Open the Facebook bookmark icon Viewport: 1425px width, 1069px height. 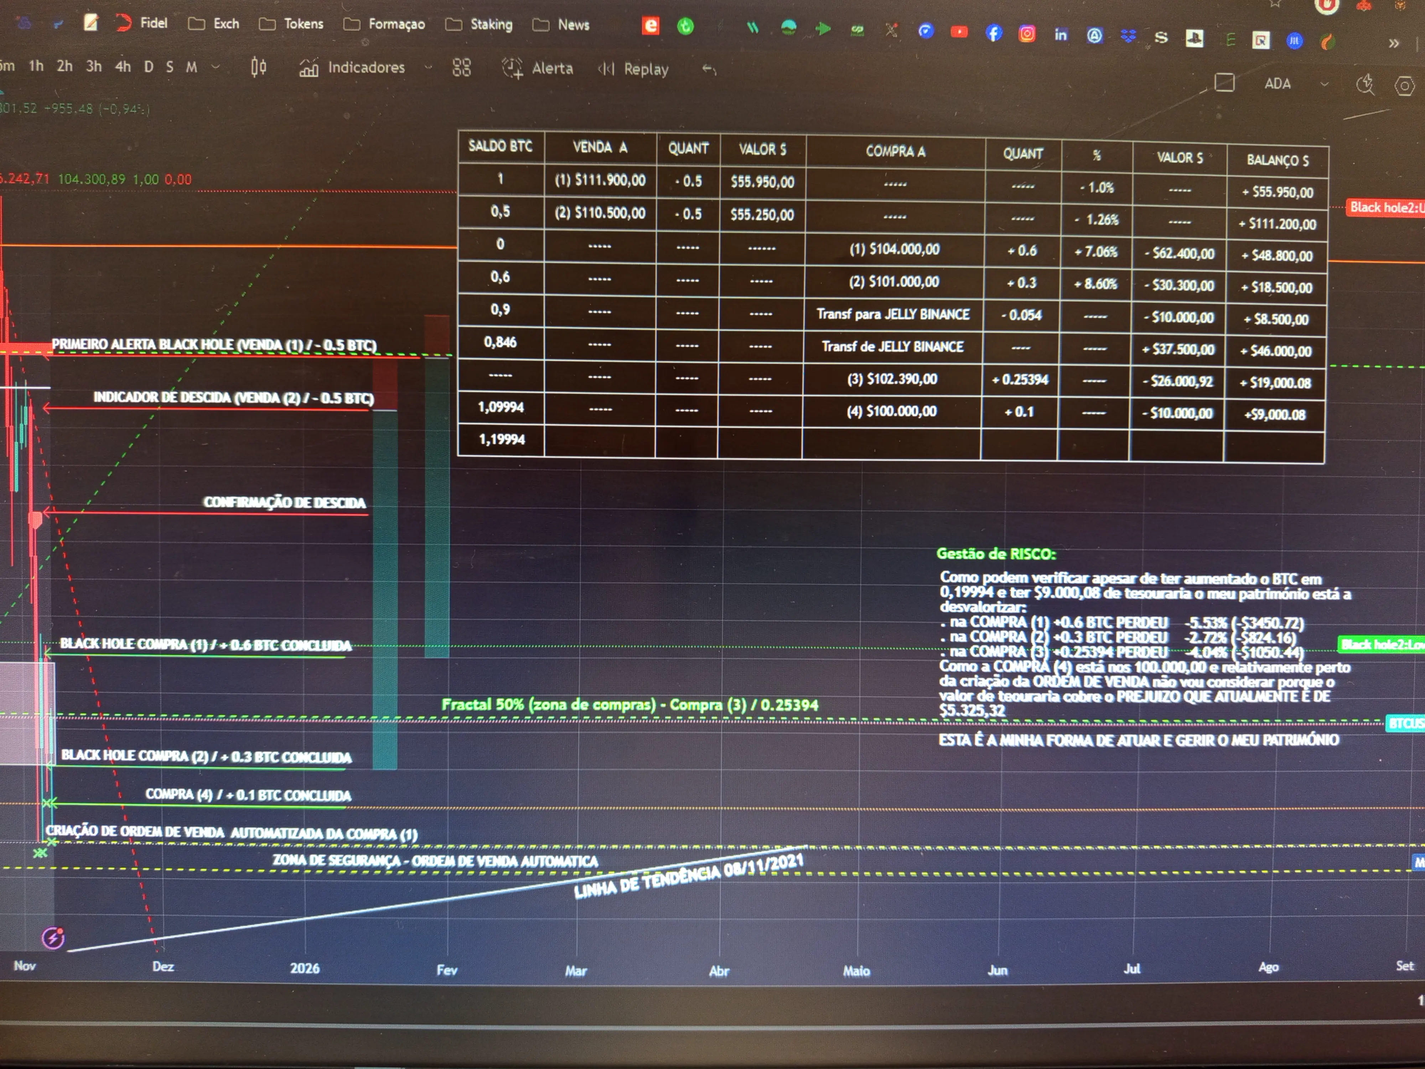[994, 33]
